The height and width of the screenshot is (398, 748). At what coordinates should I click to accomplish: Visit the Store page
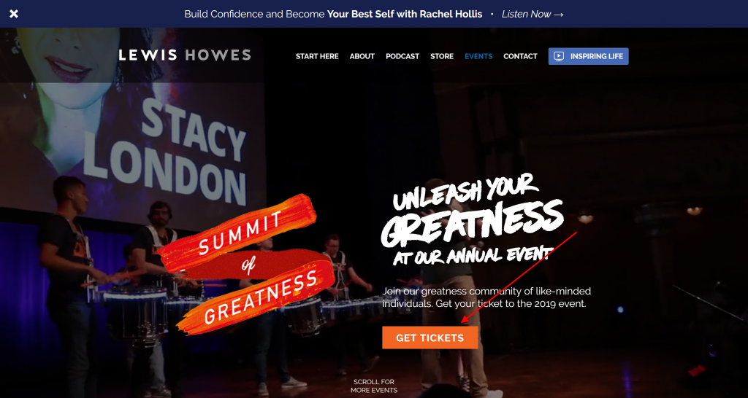click(x=442, y=56)
